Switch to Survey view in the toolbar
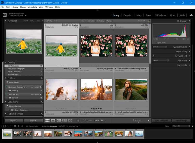The width and height of the screenshot is (195, 143). (x=64, y=120)
